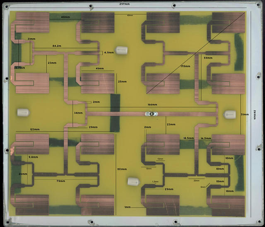Select the rotated 261mm height label
Viewport: 265px width, 227px height.
255,115
